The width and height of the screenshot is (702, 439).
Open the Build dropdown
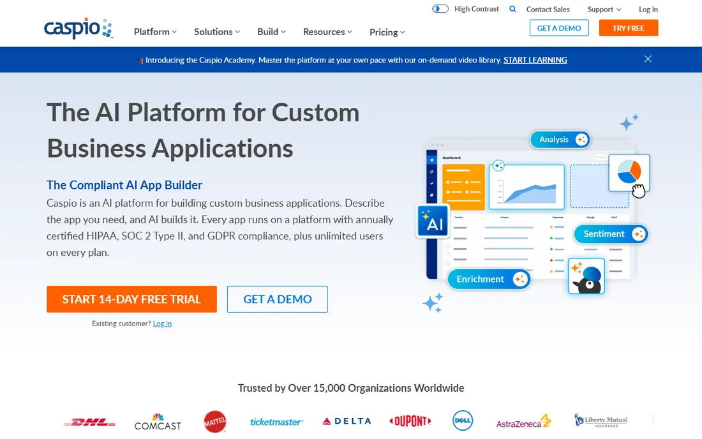(x=271, y=32)
